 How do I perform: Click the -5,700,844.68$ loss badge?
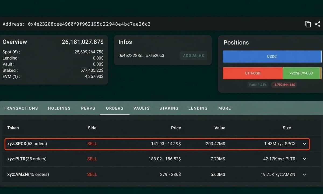click(284, 85)
